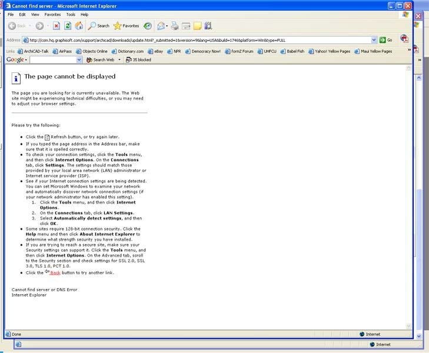This screenshot has width=429, height=353.
Task: Click the IE title bar page icon
Action: 8,6
